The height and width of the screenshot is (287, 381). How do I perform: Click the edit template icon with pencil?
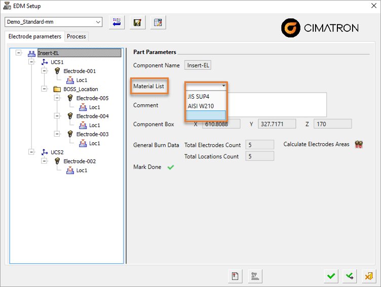click(x=158, y=23)
